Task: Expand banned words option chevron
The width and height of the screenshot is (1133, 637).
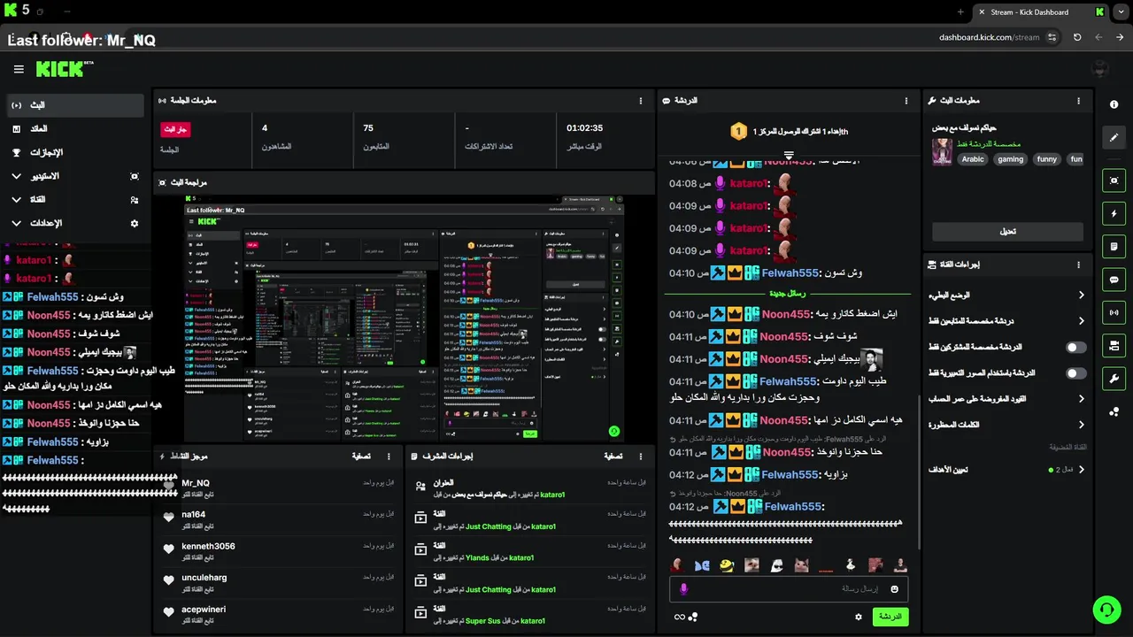Action: 1081,425
